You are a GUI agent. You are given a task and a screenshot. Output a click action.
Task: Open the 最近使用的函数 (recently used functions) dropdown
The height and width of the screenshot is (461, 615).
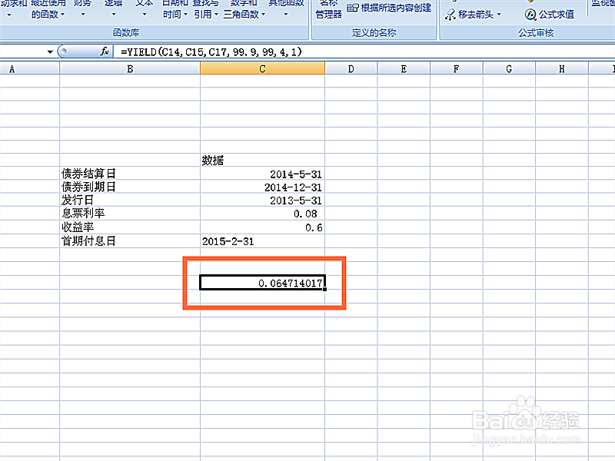(48, 10)
